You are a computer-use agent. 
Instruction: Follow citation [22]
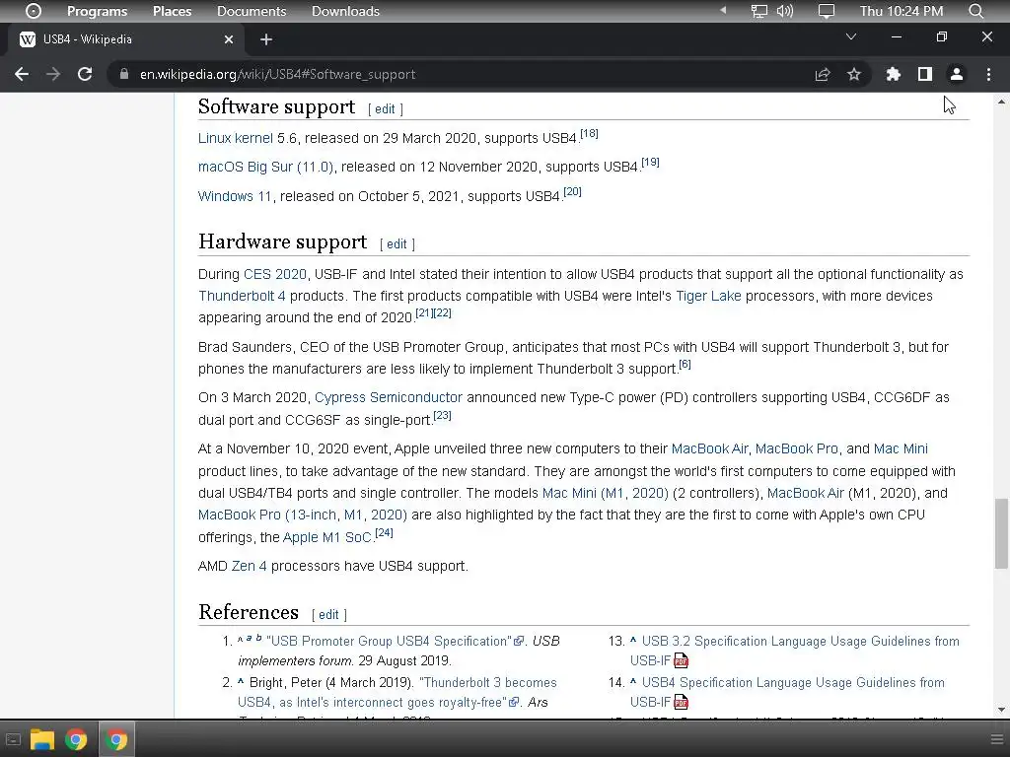(x=443, y=312)
